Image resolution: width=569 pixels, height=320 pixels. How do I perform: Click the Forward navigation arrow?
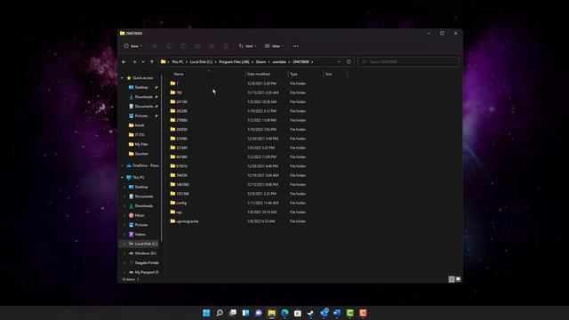(134, 62)
